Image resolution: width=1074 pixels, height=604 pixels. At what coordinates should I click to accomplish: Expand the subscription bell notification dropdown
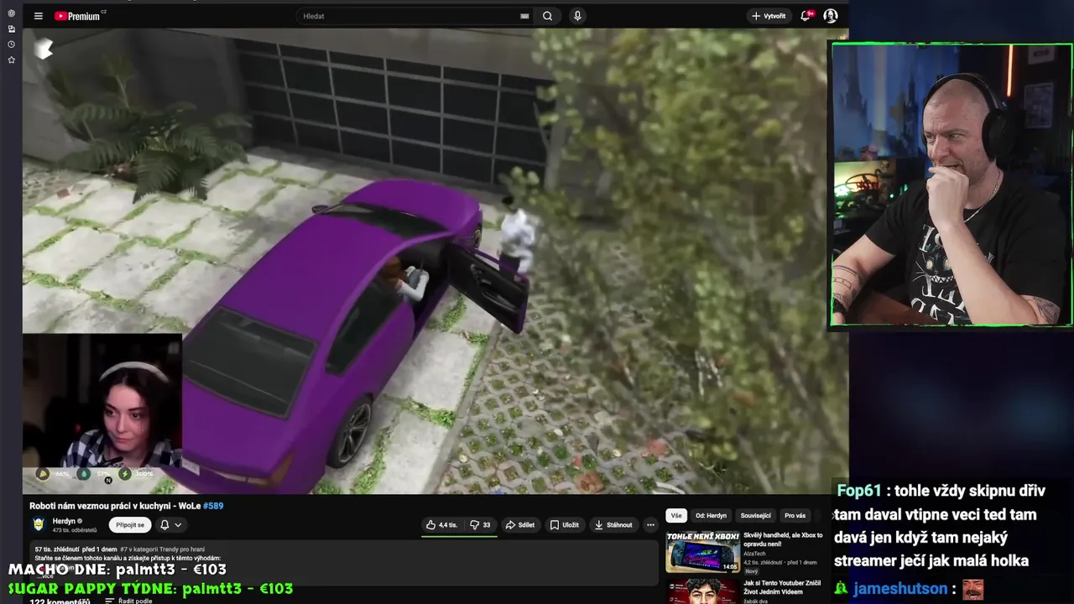tap(170, 525)
